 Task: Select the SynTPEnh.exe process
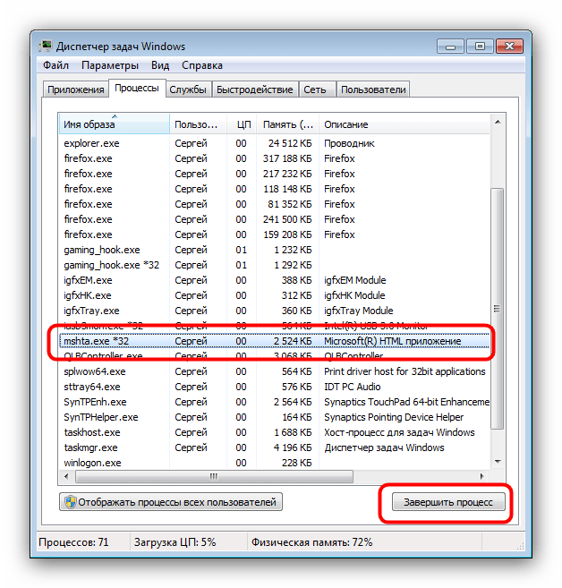click(x=274, y=402)
